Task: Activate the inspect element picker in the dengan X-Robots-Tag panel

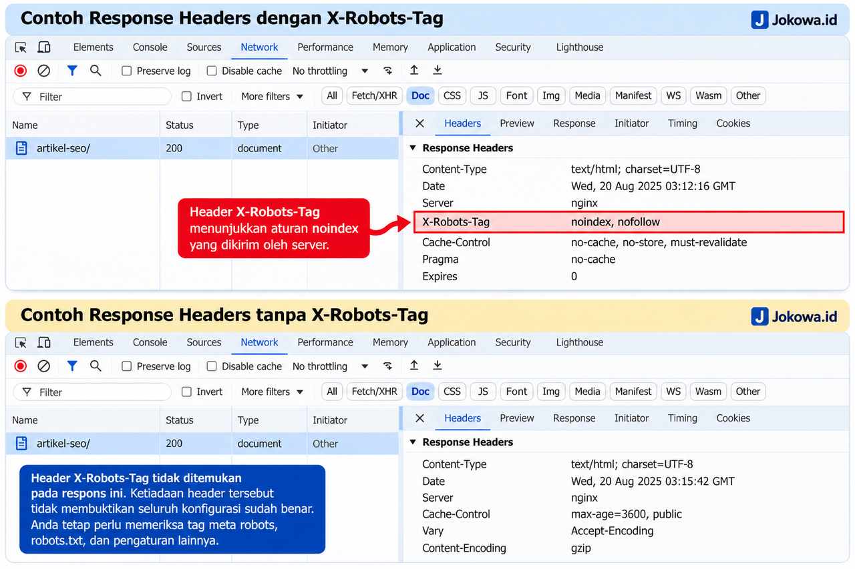Action: (x=21, y=47)
